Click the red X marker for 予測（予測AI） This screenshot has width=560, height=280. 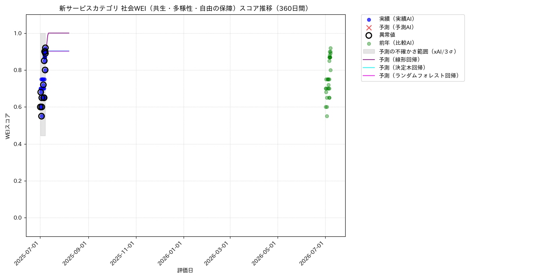[369, 28]
